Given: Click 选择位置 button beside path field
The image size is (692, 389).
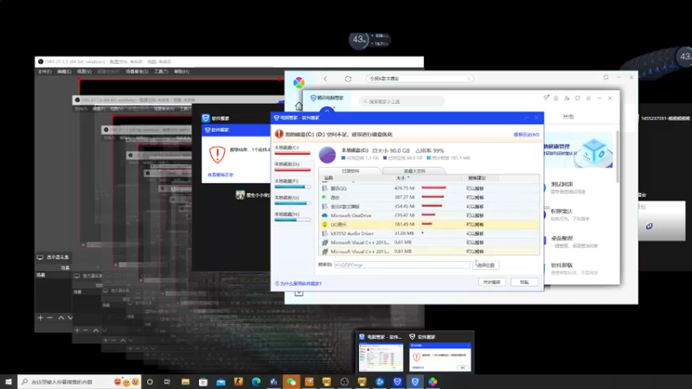Looking at the screenshot, I should pyautogui.click(x=486, y=265).
